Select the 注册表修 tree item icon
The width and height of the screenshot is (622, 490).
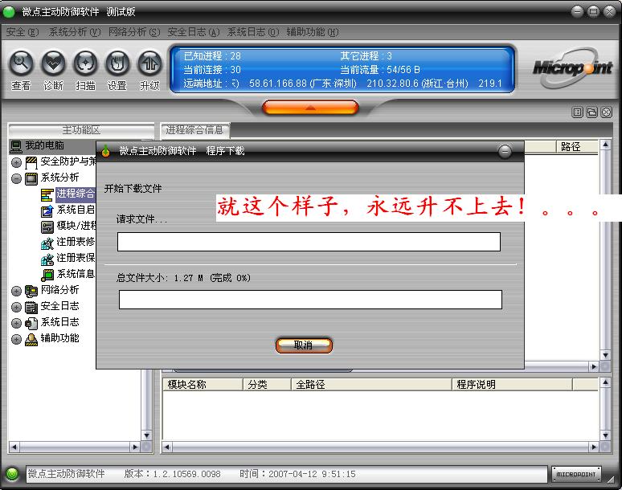47,243
